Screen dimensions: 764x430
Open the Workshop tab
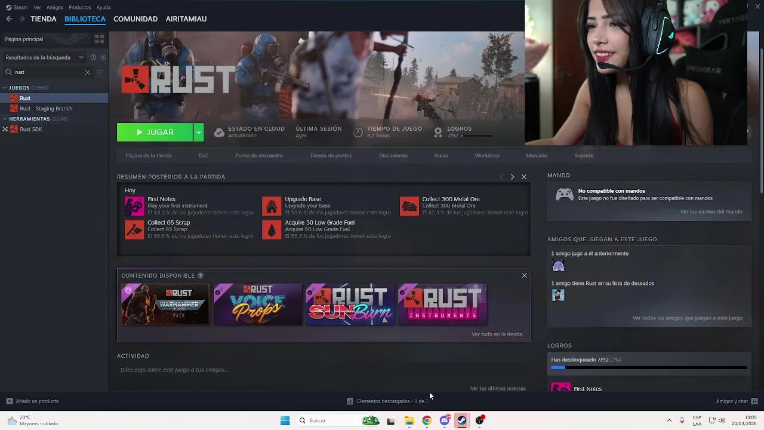(x=487, y=155)
